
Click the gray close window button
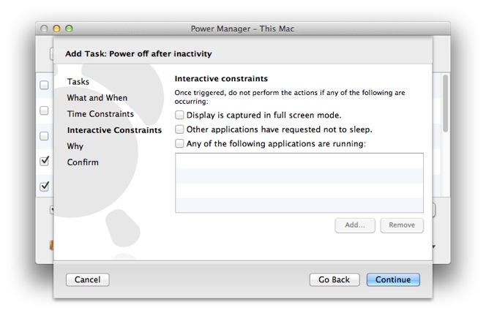click(44, 29)
